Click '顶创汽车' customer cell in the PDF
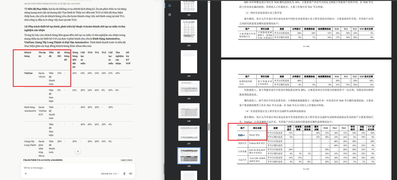Screen dimensions: 397x180 pos(242,143)
